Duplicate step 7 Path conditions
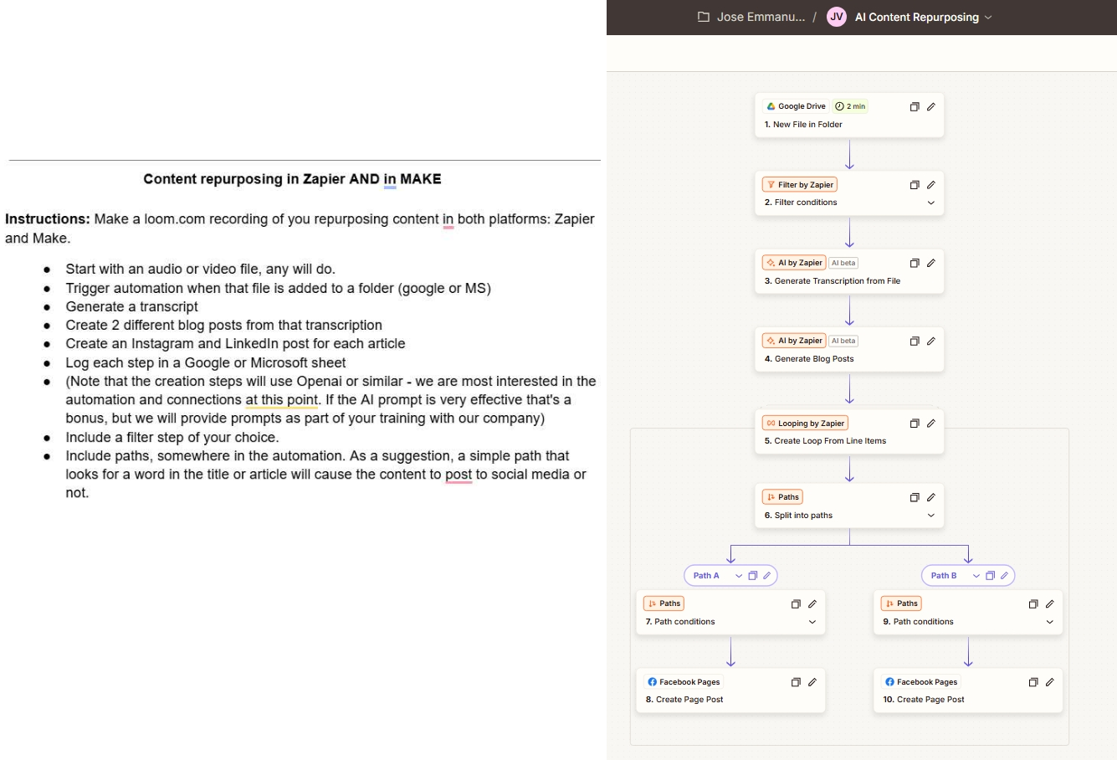The width and height of the screenshot is (1117, 760). click(796, 603)
